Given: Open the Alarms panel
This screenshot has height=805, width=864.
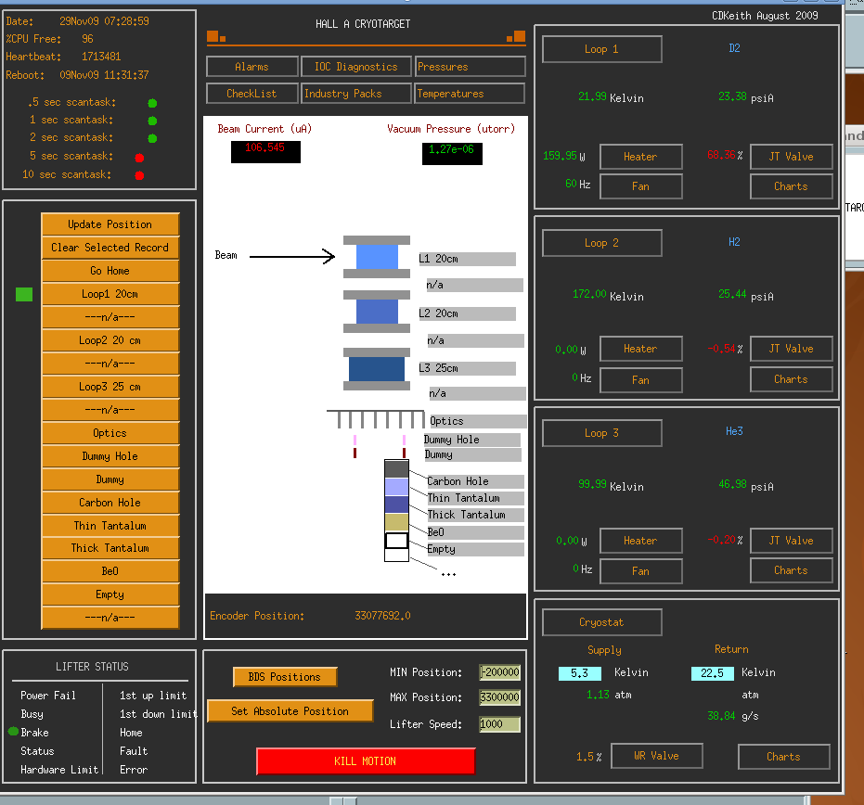Looking at the screenshot, I should 252,67.
